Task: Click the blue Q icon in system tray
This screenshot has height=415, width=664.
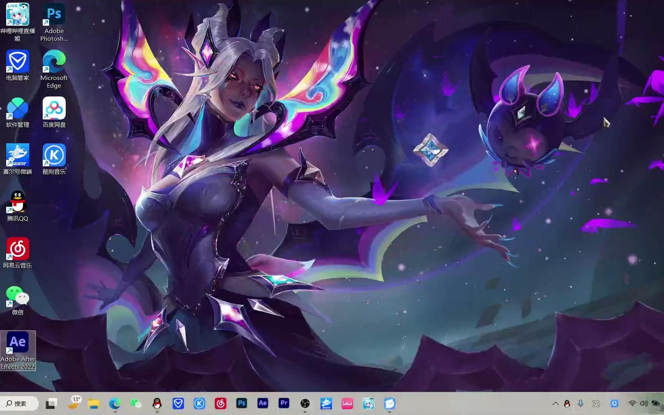Action: (614, 403)
